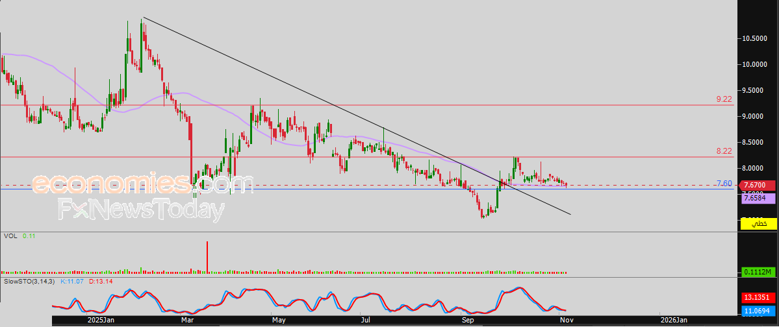The image size is (779, 327).
Task: Click the blue 7.60 support level label
Action: 724,184
